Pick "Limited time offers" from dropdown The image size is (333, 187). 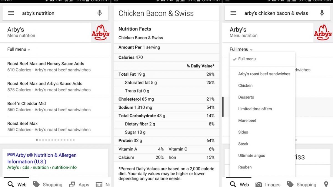255,109
